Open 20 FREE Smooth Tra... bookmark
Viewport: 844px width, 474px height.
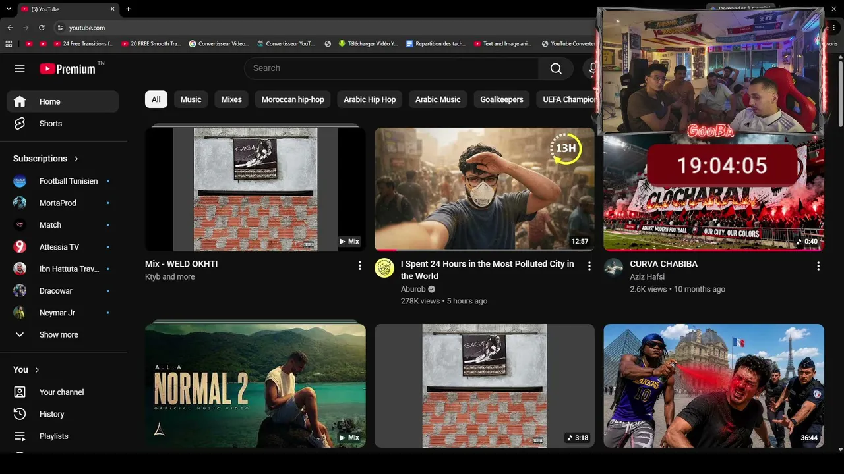(151, 44)
